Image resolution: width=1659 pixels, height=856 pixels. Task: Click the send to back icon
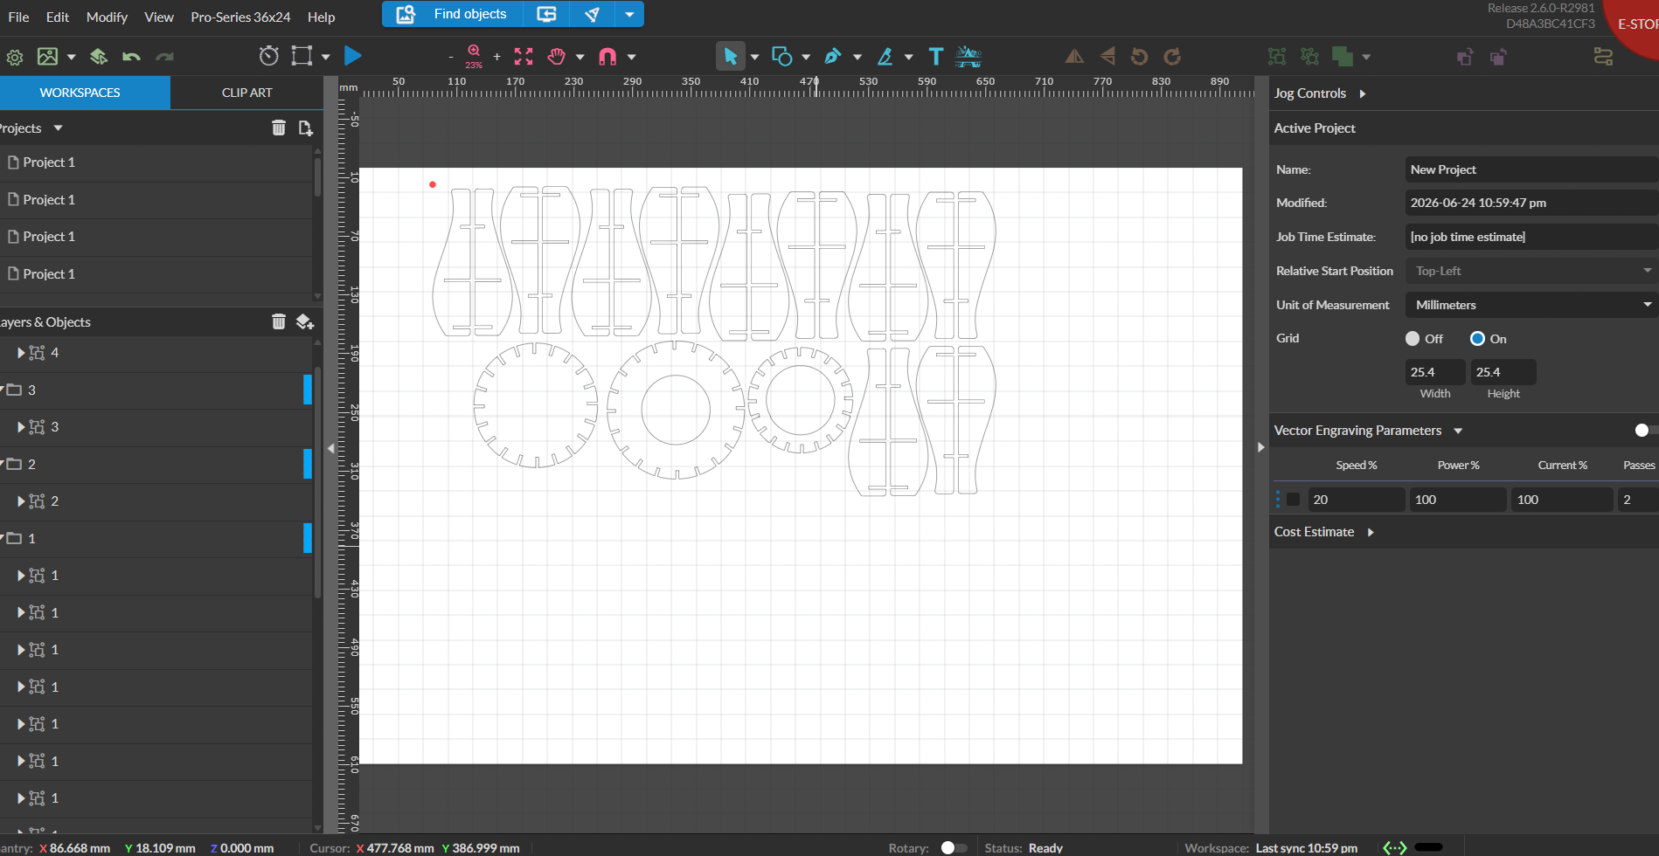coord(1498,57)
